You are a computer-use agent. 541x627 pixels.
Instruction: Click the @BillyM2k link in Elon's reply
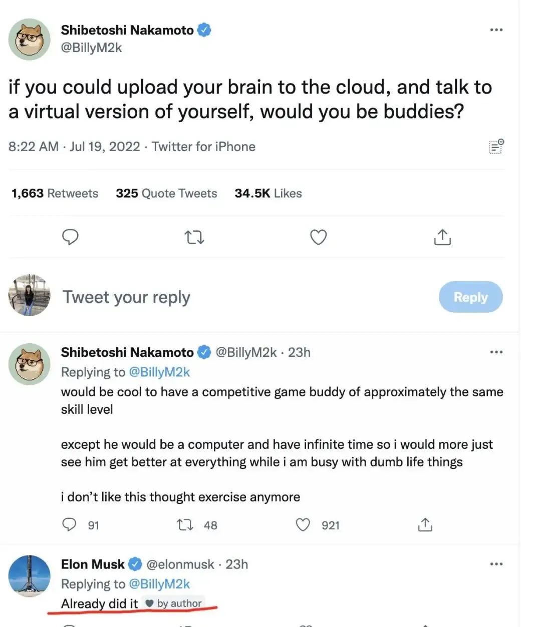(159, 584)
